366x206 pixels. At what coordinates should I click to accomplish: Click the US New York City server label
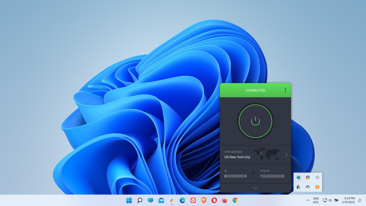(237, 157)
